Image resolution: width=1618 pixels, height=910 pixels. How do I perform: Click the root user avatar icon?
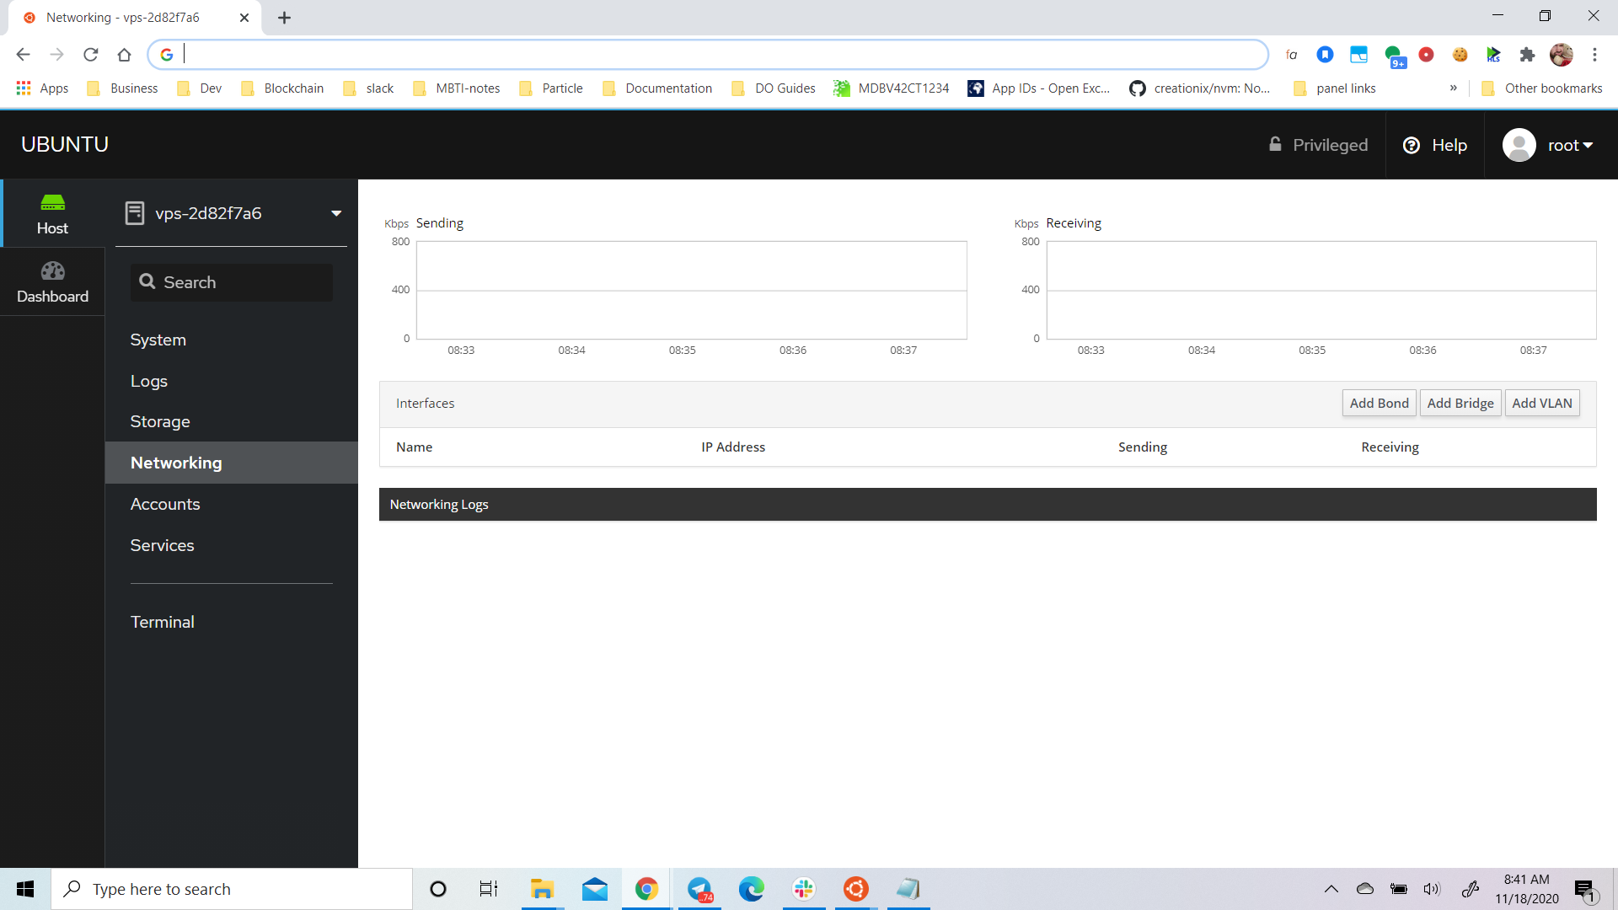tap(1519, 145)
